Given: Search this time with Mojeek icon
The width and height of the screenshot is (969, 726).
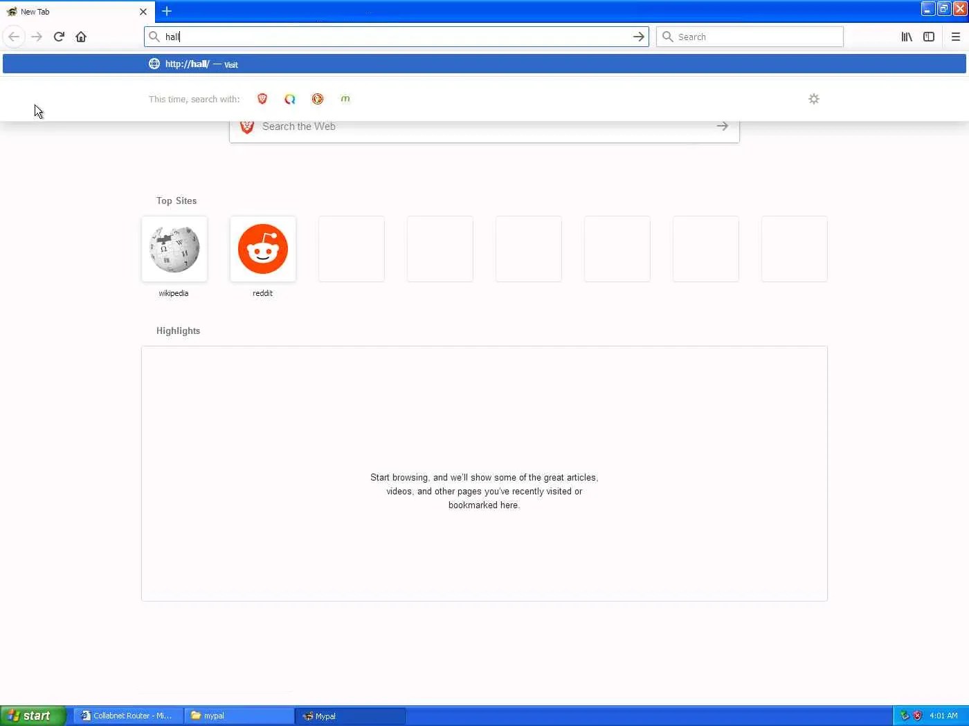Looking at the screenshot, I should [x=345, y=99].
